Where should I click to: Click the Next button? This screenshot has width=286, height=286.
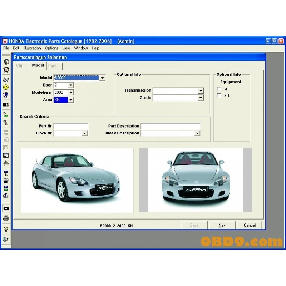[222, 225]
